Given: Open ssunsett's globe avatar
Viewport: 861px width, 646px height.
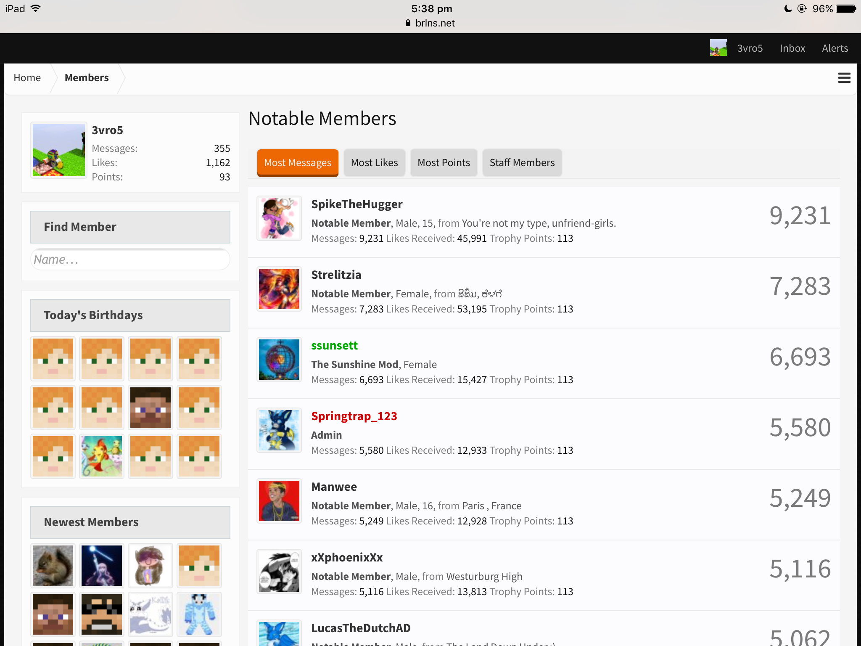Looking at the screenshot, I should click(279, 360).
